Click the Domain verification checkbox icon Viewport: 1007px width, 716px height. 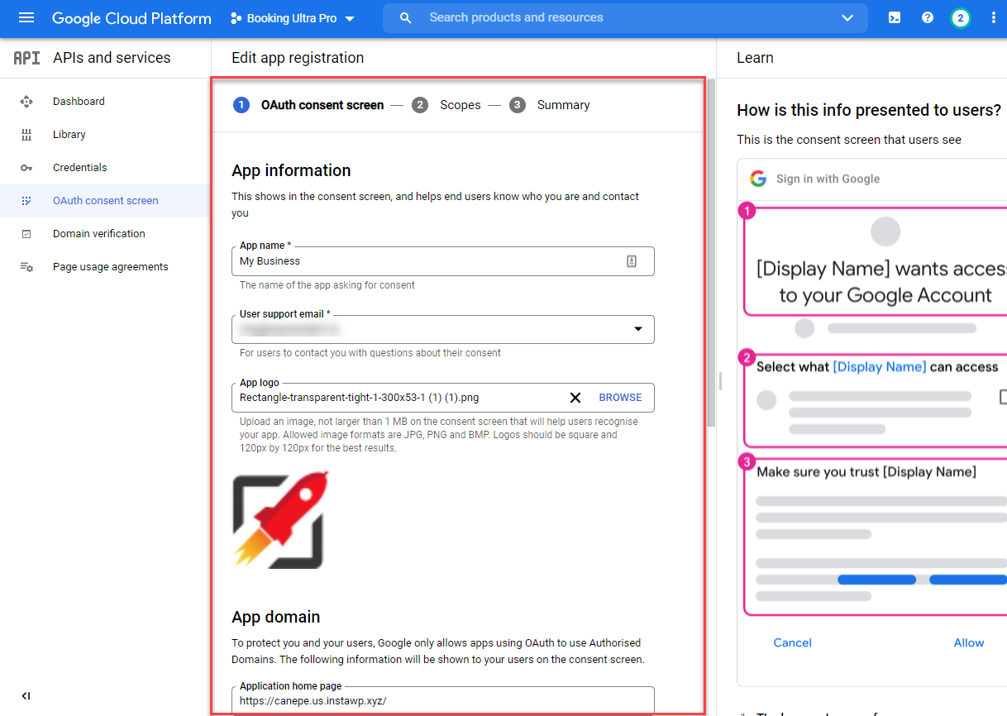(x=26, y=234)
